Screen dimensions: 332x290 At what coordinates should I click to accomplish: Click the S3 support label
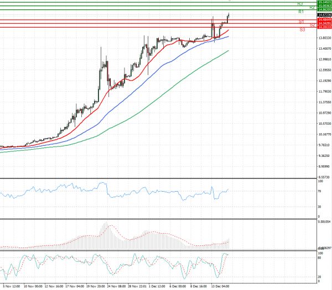(302, 30)
